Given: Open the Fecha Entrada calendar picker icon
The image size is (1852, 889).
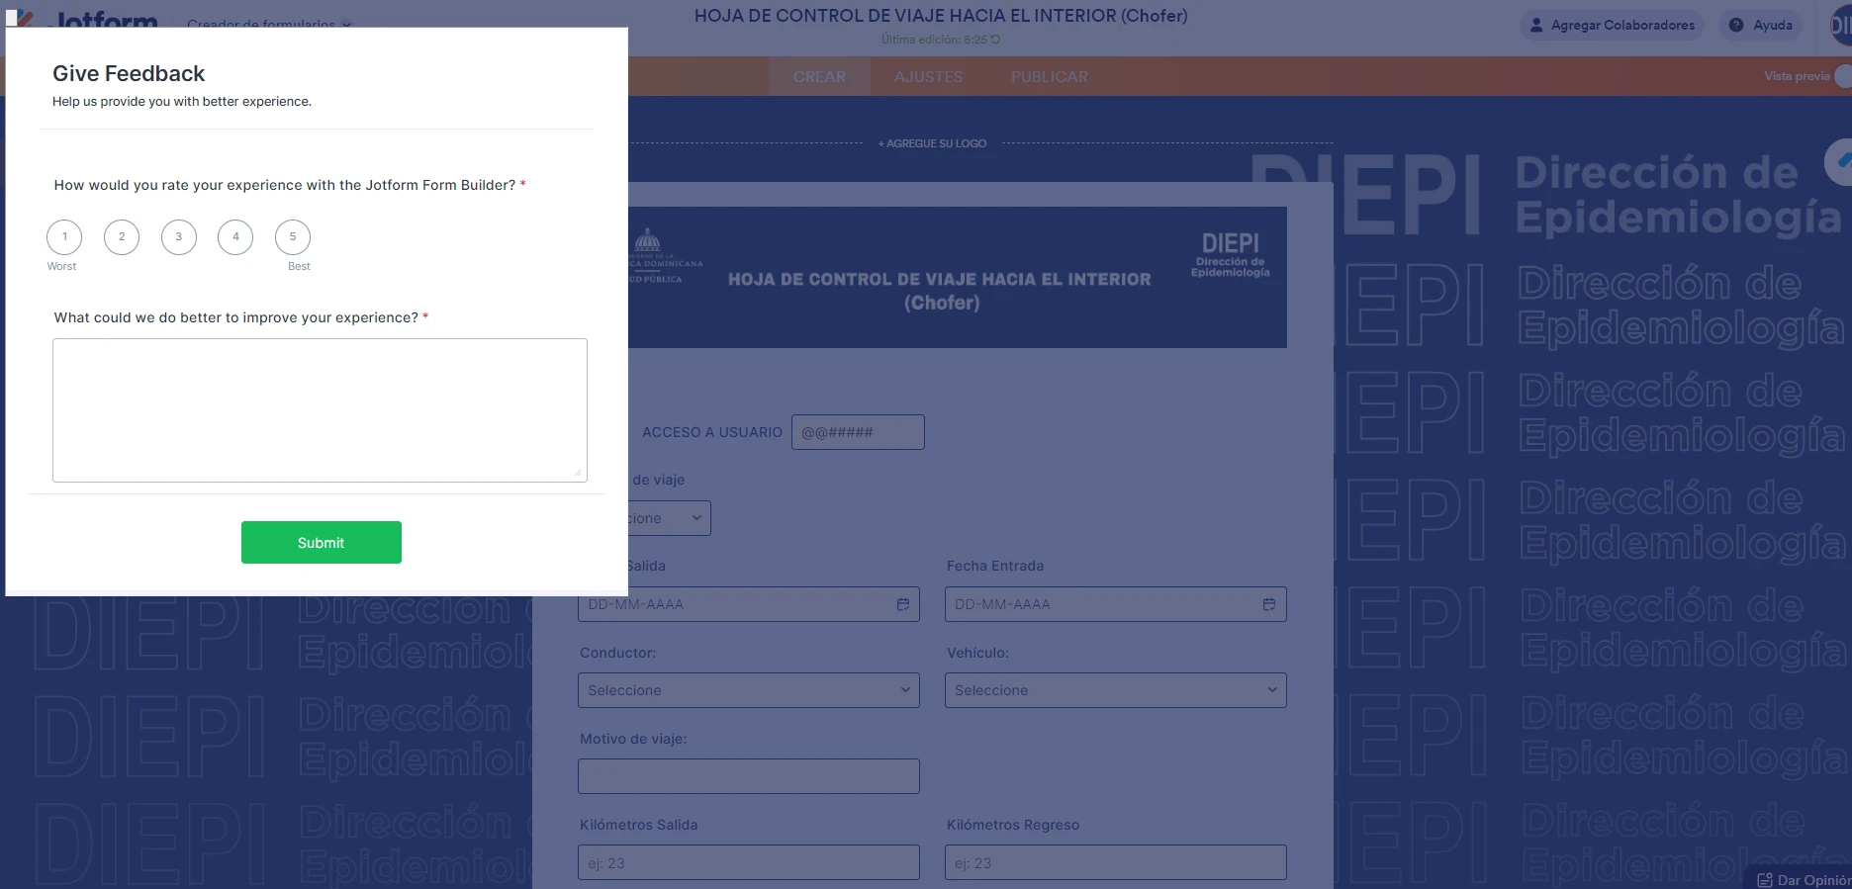Looking at the screenshot, I should tap(1269, 604).
